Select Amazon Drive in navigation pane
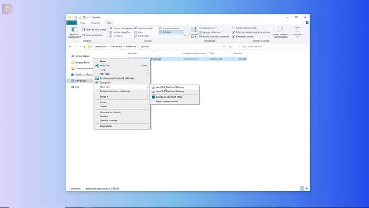Screen dimensions: 369x208 coord(82,62)
